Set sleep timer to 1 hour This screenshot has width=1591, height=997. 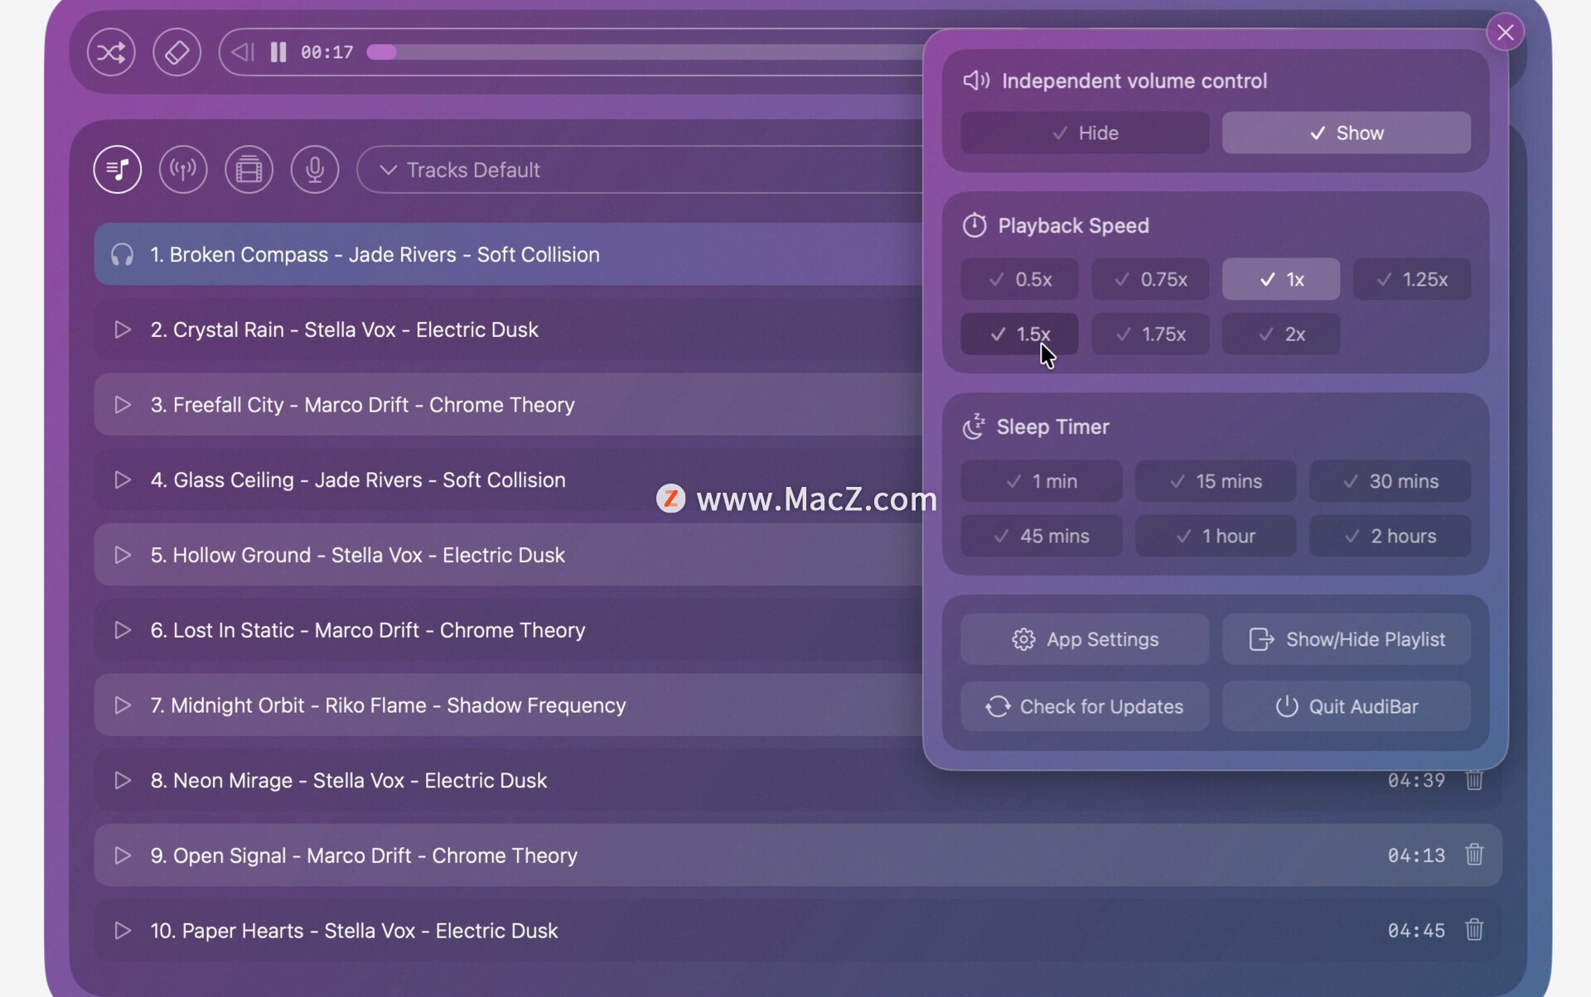pos(1215,536)
